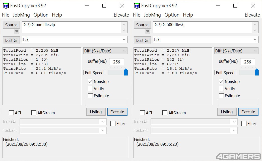Tick AltStream checkbox in left window
262x161 pixels.
click(34, 113)
